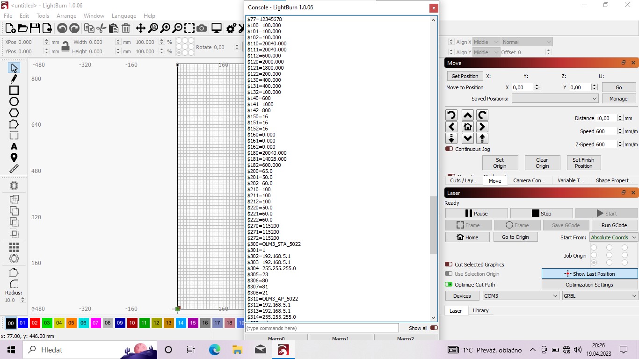Click the jog home icon in Move panel
Screen dimensions: 639x359
click(x=467, y=127)
